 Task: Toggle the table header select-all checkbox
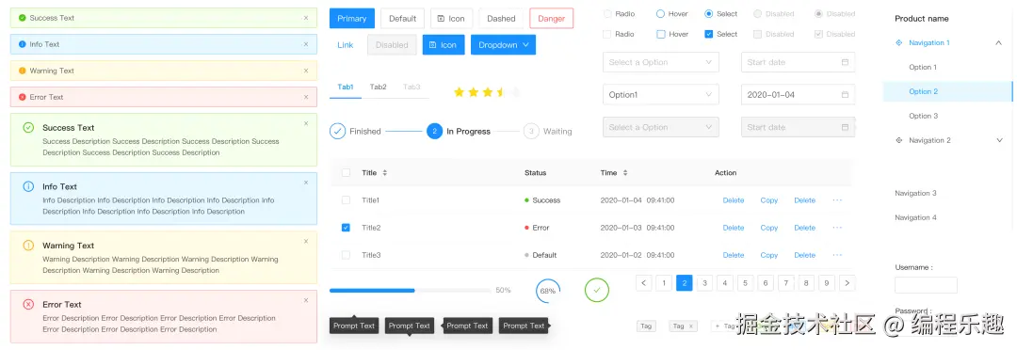coord(346,173)
